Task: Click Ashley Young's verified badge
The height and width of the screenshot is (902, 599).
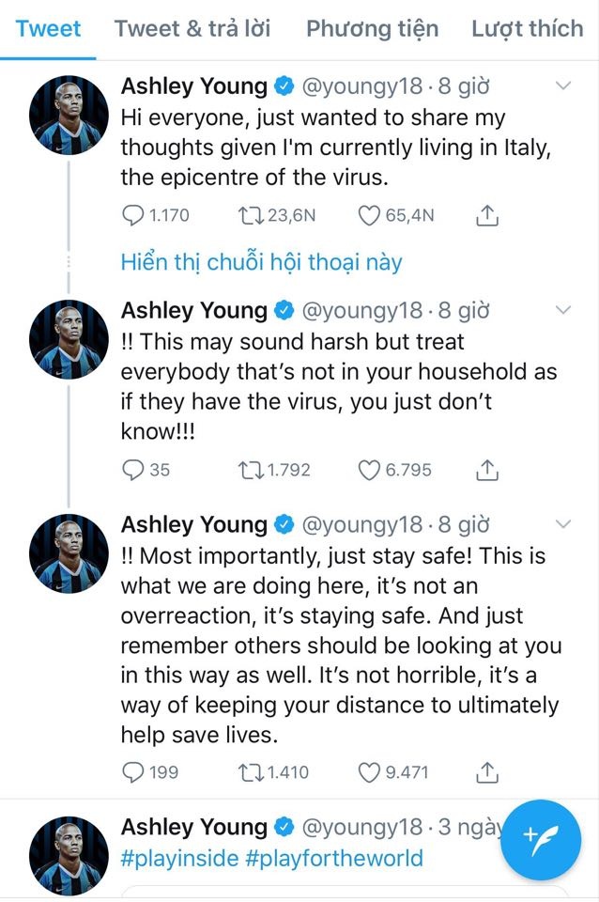Action: [x=283, y=86]
